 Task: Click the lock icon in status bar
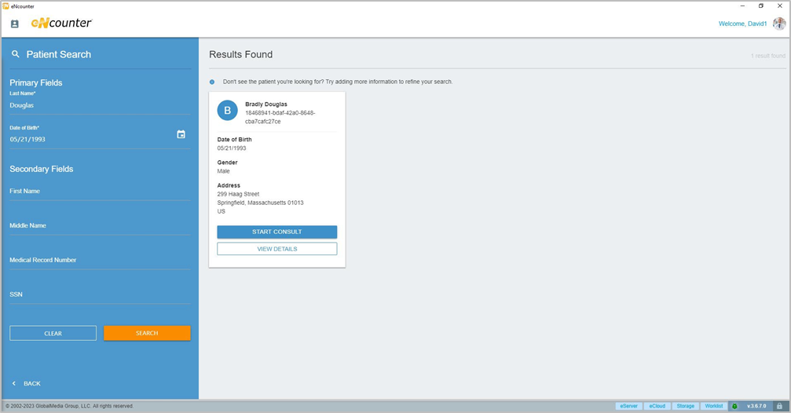779,406
